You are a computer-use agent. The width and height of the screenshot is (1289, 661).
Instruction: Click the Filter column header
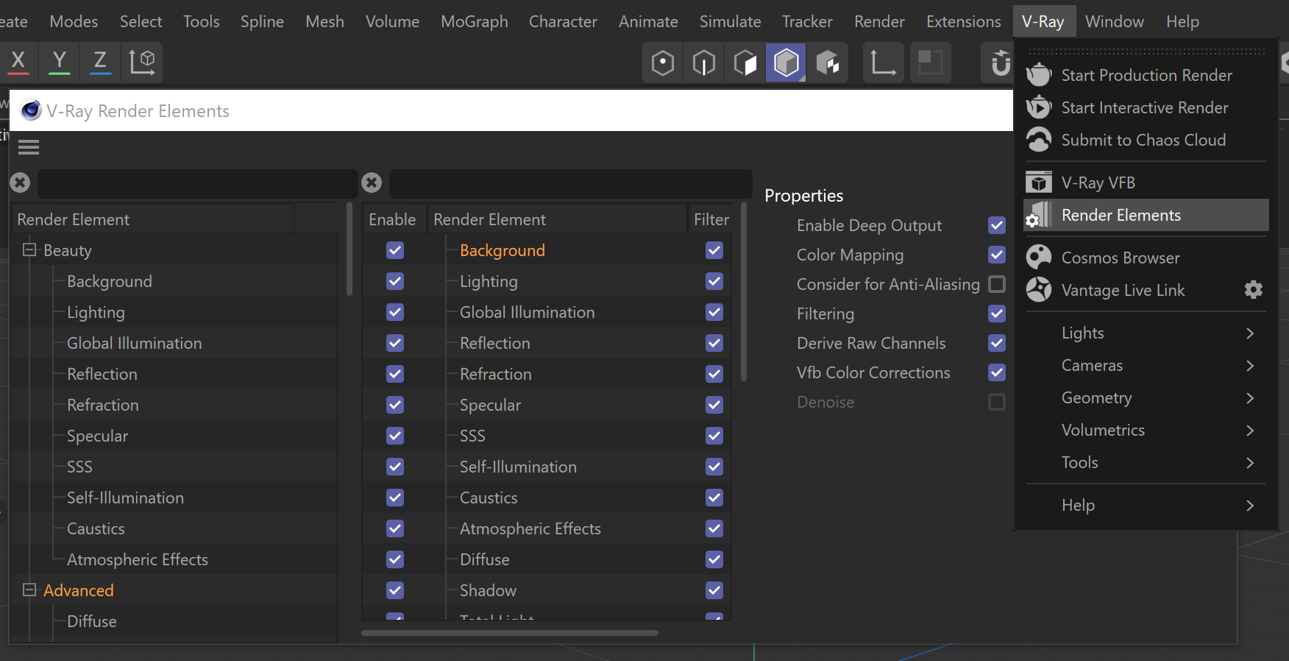[x=711, y=219]
